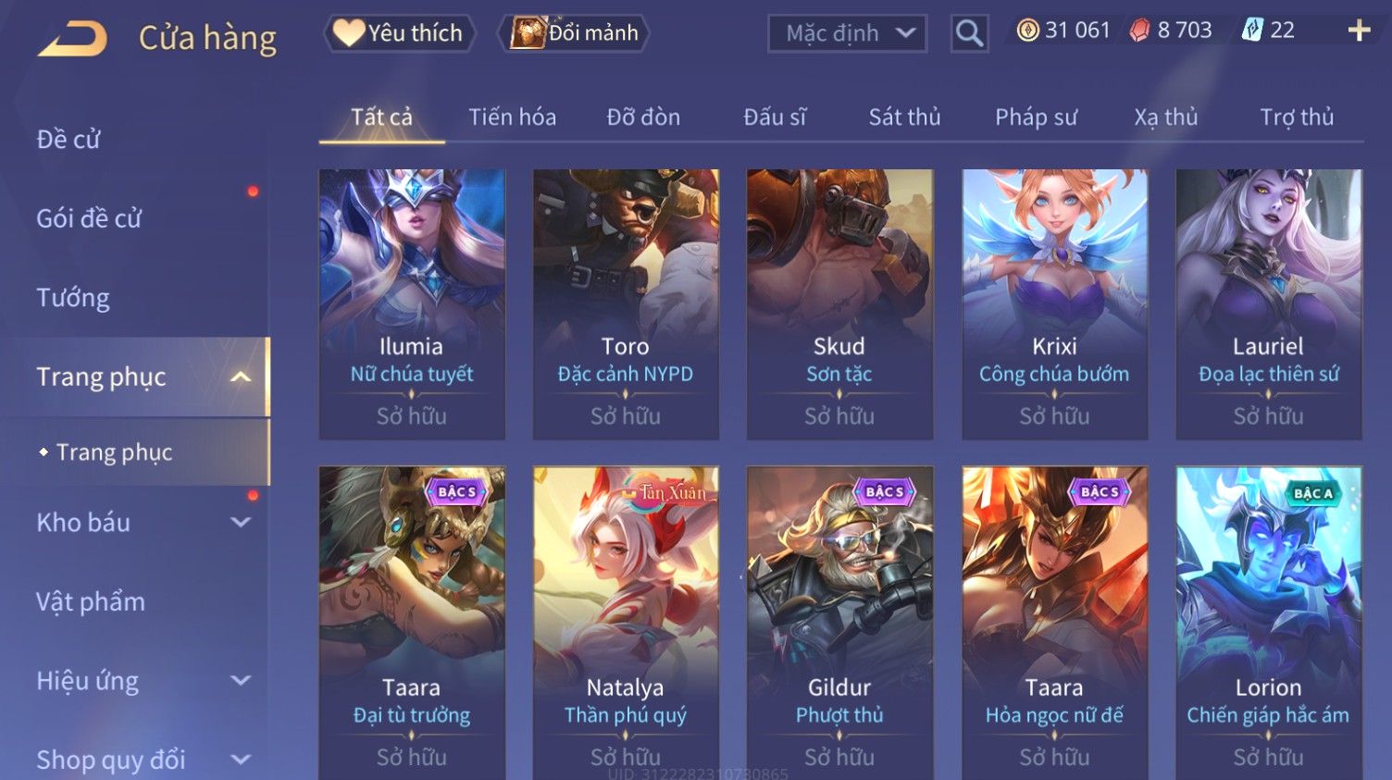Image resolution: width=1392 pixels, height=780 pixels.
Task: Select Lorion Chiến giáp hắc ám card
Action: (1269, 623)
